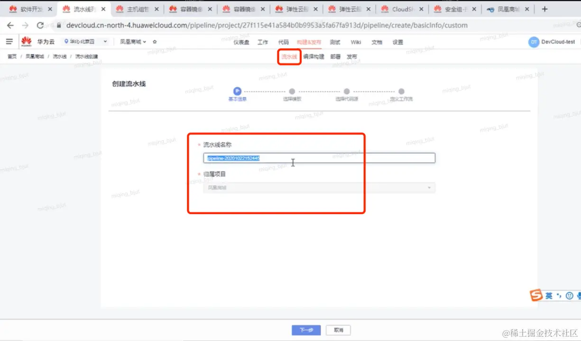Click the Sogou microphone icon
Screen dimensions: 581x341
coord(579,296)
